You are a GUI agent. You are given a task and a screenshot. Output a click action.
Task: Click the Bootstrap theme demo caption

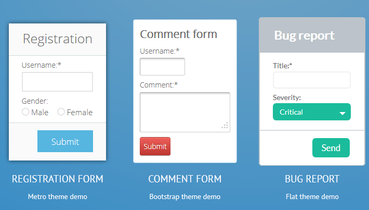pyautogui.click(x=185, y=196)
